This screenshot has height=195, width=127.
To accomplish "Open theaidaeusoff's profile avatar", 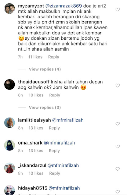I will (9, 84).
